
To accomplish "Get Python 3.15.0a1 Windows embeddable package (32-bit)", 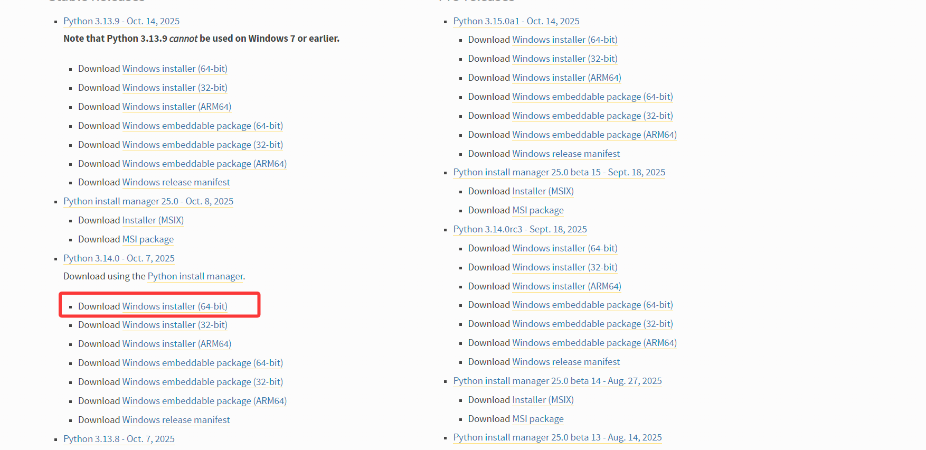I will coord(593,116).
